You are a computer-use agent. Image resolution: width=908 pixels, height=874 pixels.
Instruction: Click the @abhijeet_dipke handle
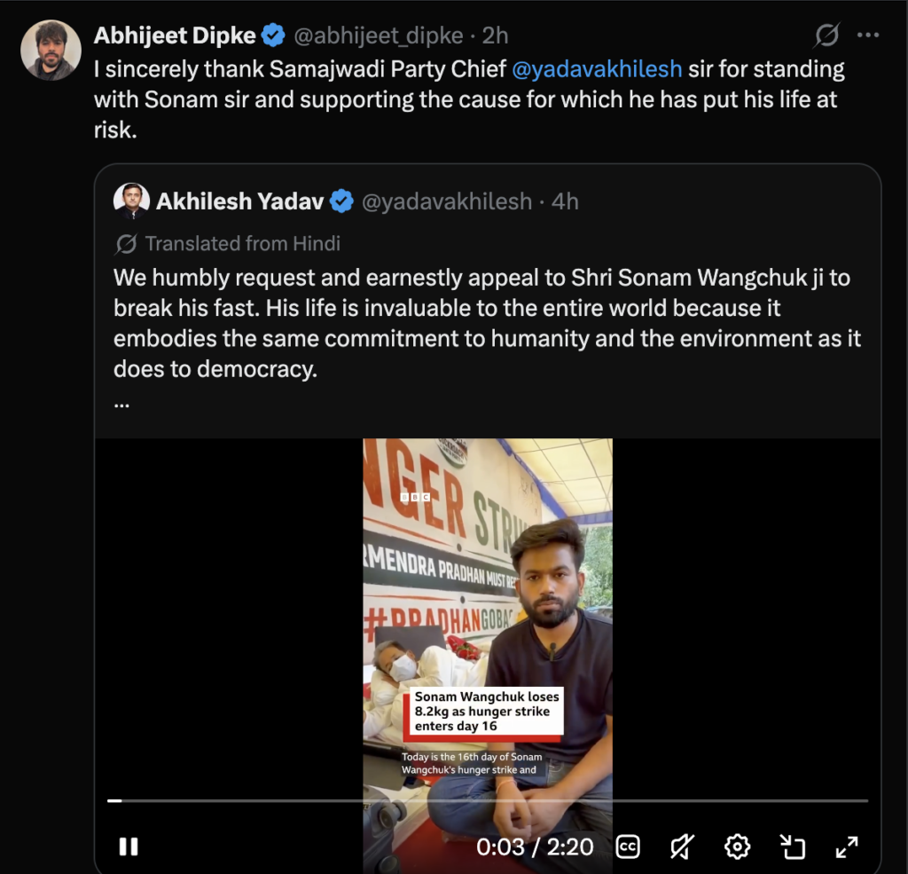coord(378,35)
